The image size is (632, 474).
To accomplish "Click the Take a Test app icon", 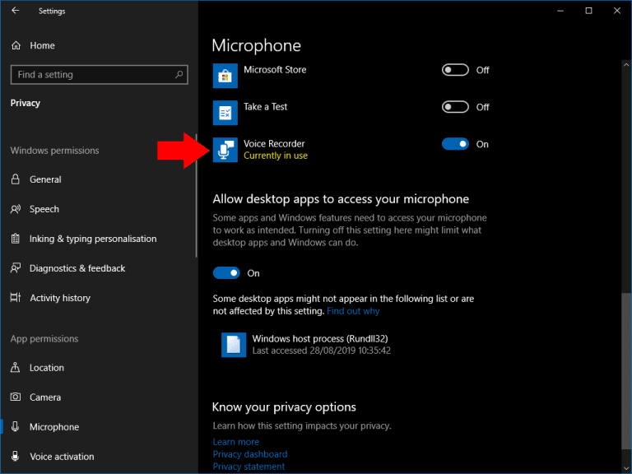I will pyautogui.click(x=225, y=113).
